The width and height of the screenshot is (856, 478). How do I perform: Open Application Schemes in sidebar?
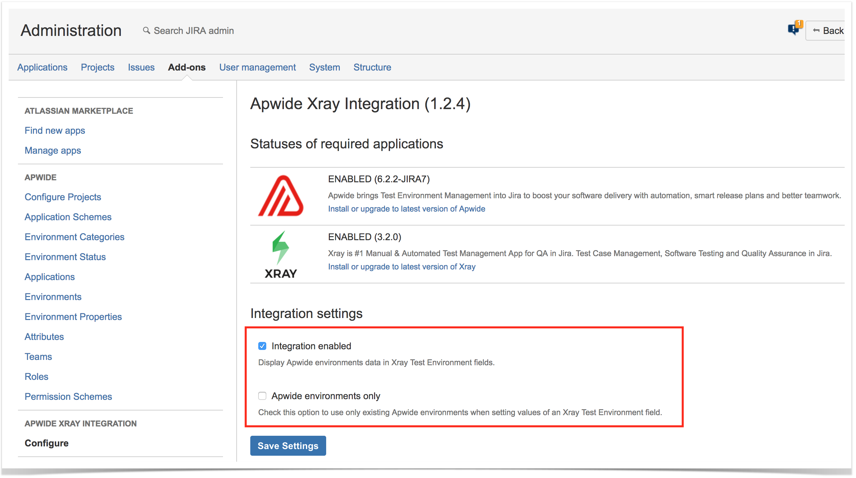pyautogui.click(x=68, y=217)
